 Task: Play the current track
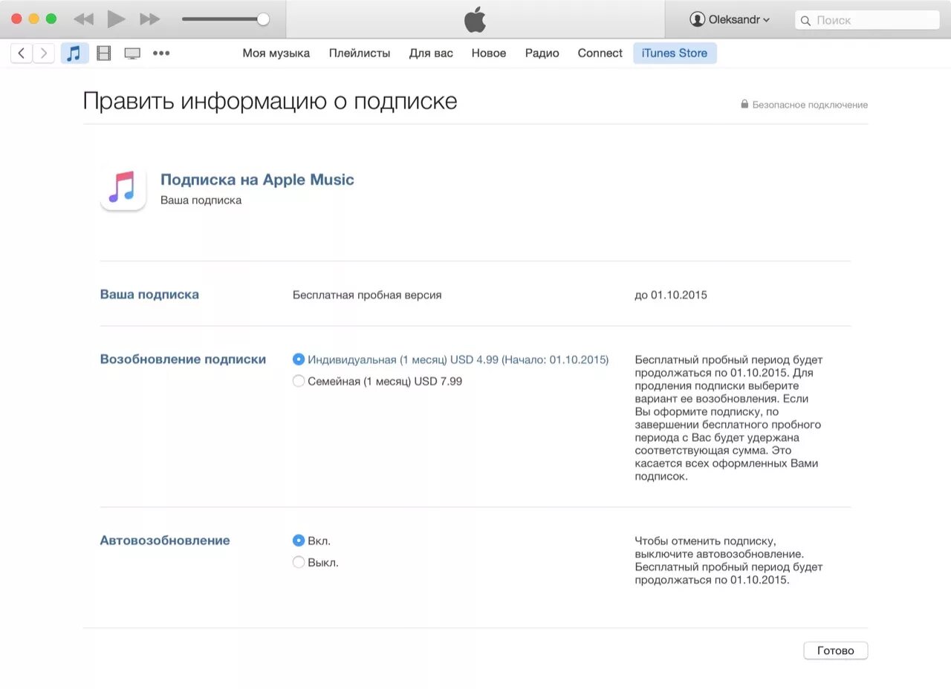116,19
